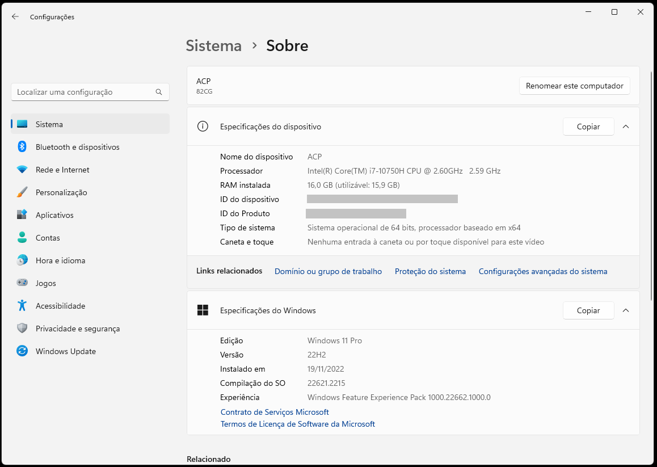Click Renomear este computador button

[x=575, y=86]
